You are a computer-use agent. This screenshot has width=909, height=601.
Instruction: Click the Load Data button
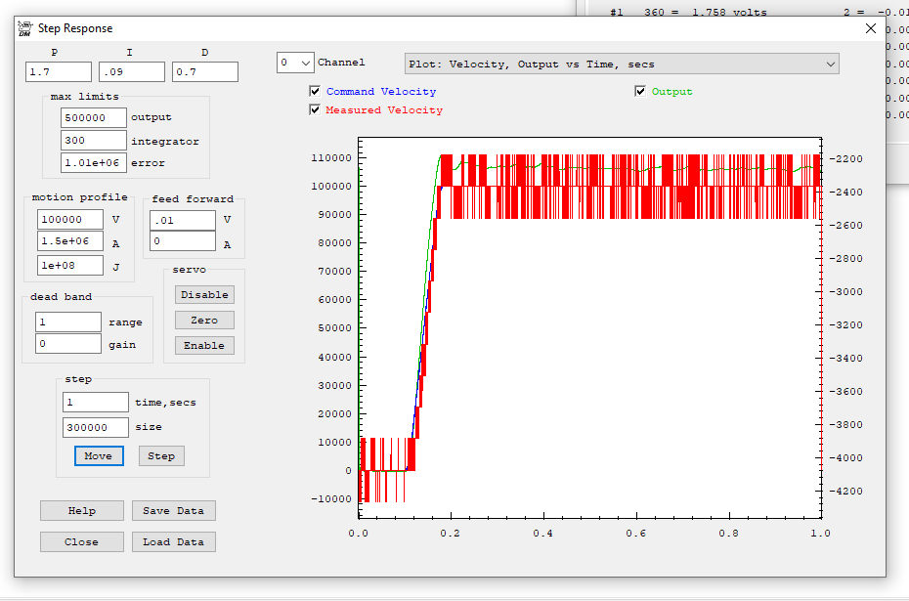173,541
